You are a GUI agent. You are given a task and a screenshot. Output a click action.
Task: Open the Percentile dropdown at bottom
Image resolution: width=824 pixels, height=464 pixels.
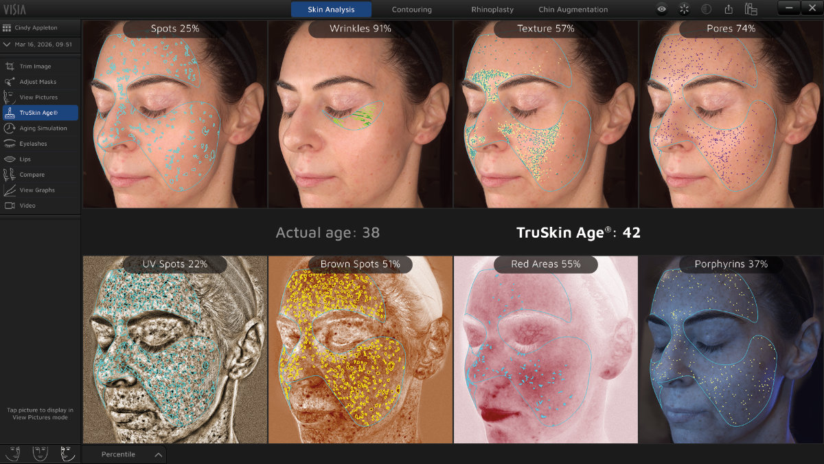(x=124, y=454)
